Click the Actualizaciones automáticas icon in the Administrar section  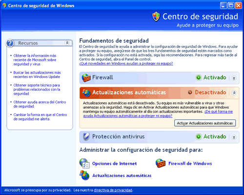coord(84,175)
